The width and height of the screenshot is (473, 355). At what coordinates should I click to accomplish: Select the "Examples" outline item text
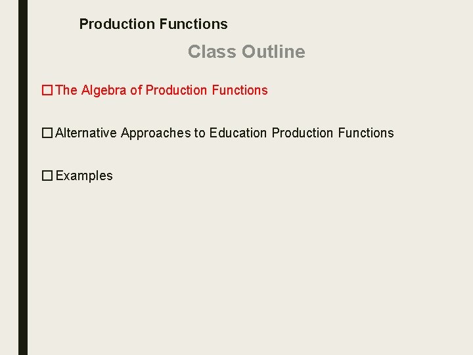(84, 176)
